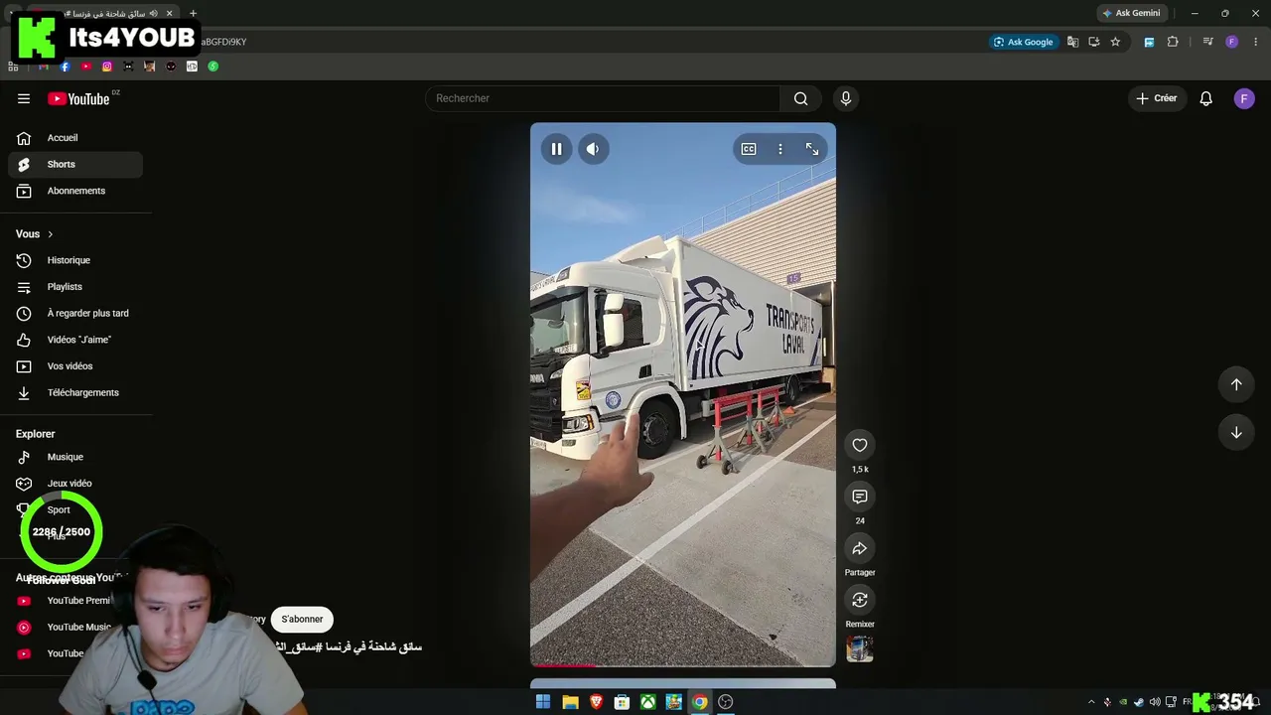Open À regarder plus tard
The width and height of the screenshot is (1271, 715).
[x=75, y=314]
